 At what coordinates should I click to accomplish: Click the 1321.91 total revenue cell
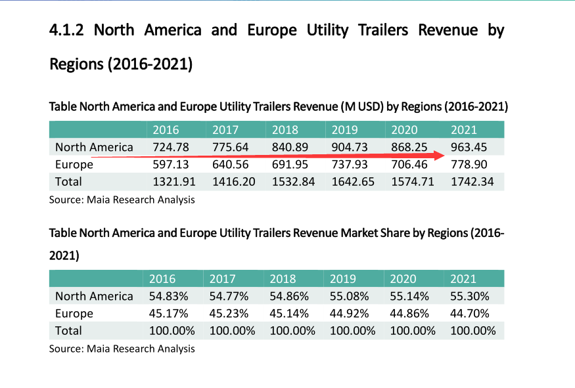click(173, 182)
